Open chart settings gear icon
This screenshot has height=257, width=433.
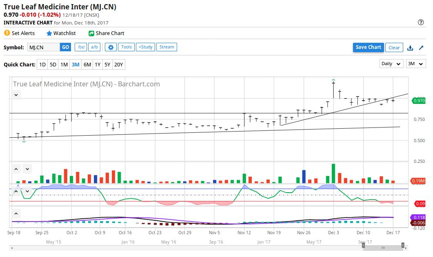[111, 47]
